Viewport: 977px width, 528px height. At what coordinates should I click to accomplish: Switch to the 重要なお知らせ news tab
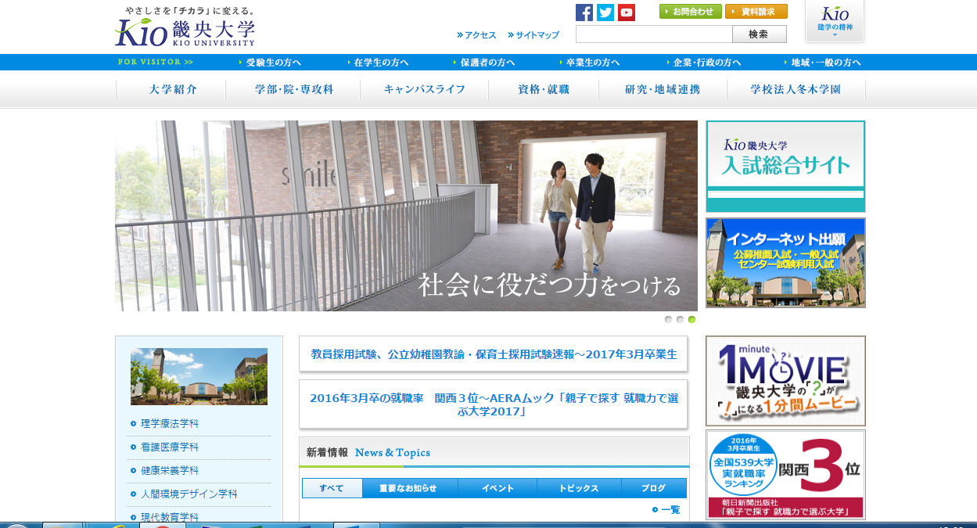tap(408, 488)
